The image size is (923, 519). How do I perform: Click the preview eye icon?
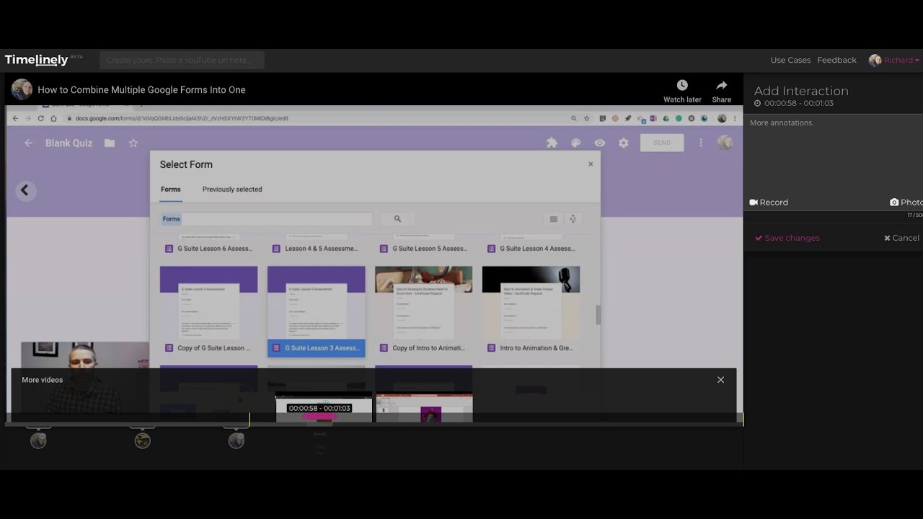[599, 143]
